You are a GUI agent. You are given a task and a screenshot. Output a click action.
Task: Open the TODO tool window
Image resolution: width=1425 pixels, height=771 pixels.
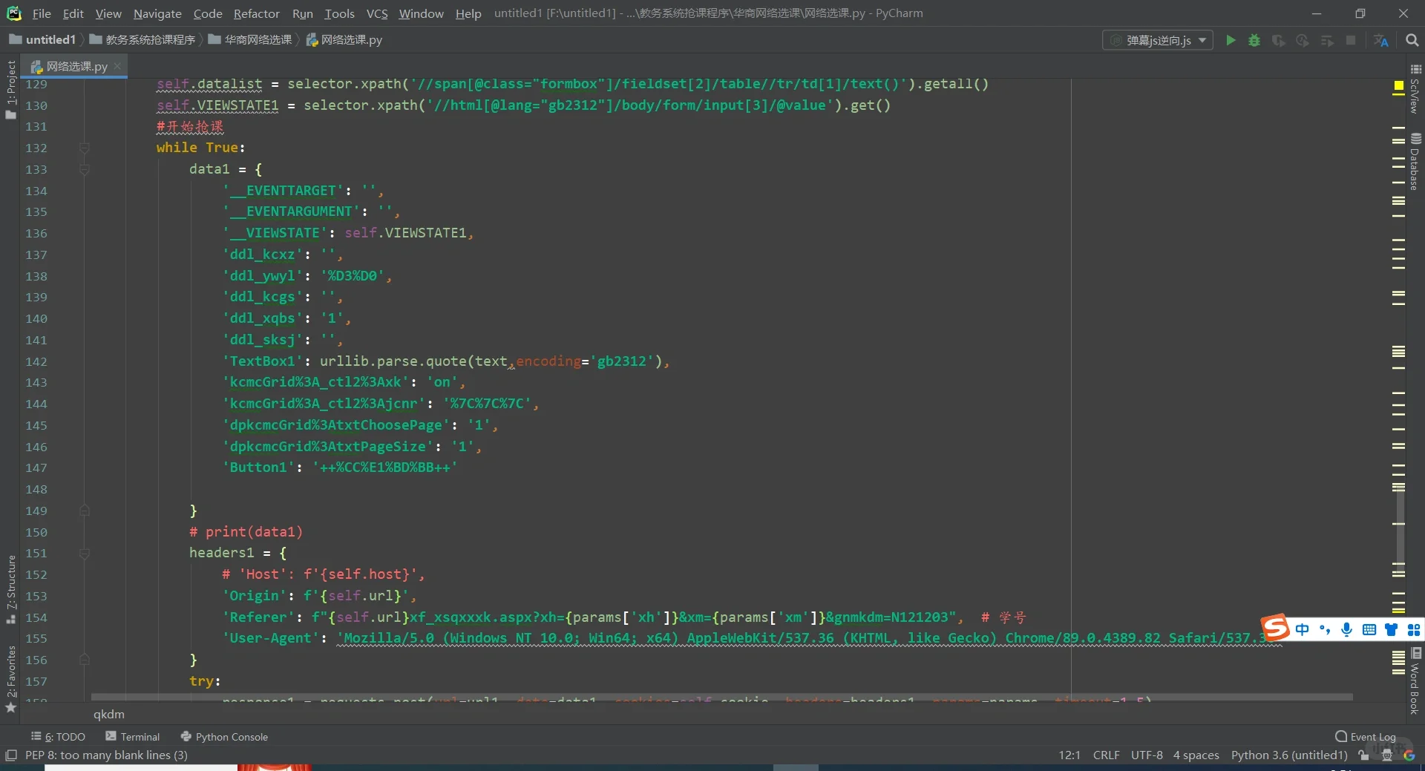tap(58, 737)
